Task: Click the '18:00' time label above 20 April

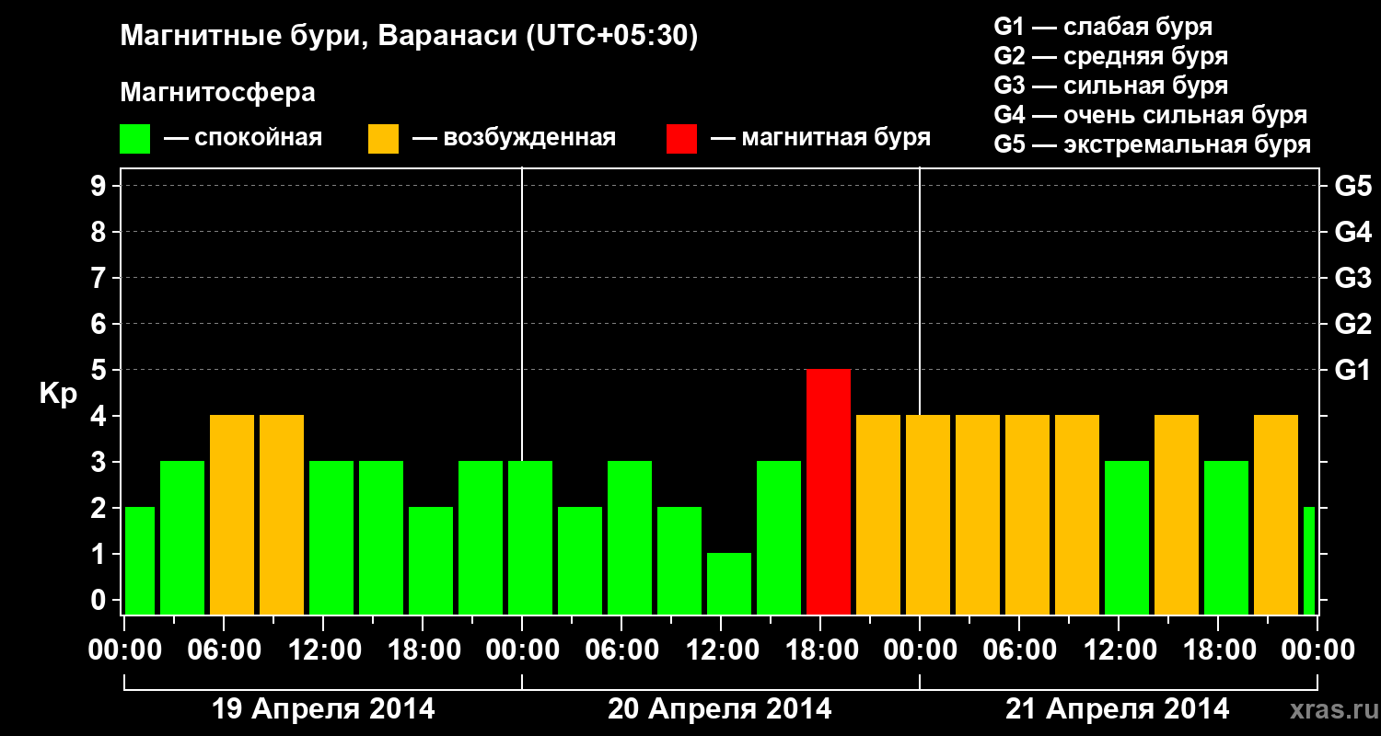Action: point(821,650)
